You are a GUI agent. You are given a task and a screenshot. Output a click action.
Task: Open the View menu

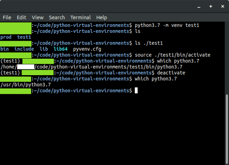click(x=37, y=17)
